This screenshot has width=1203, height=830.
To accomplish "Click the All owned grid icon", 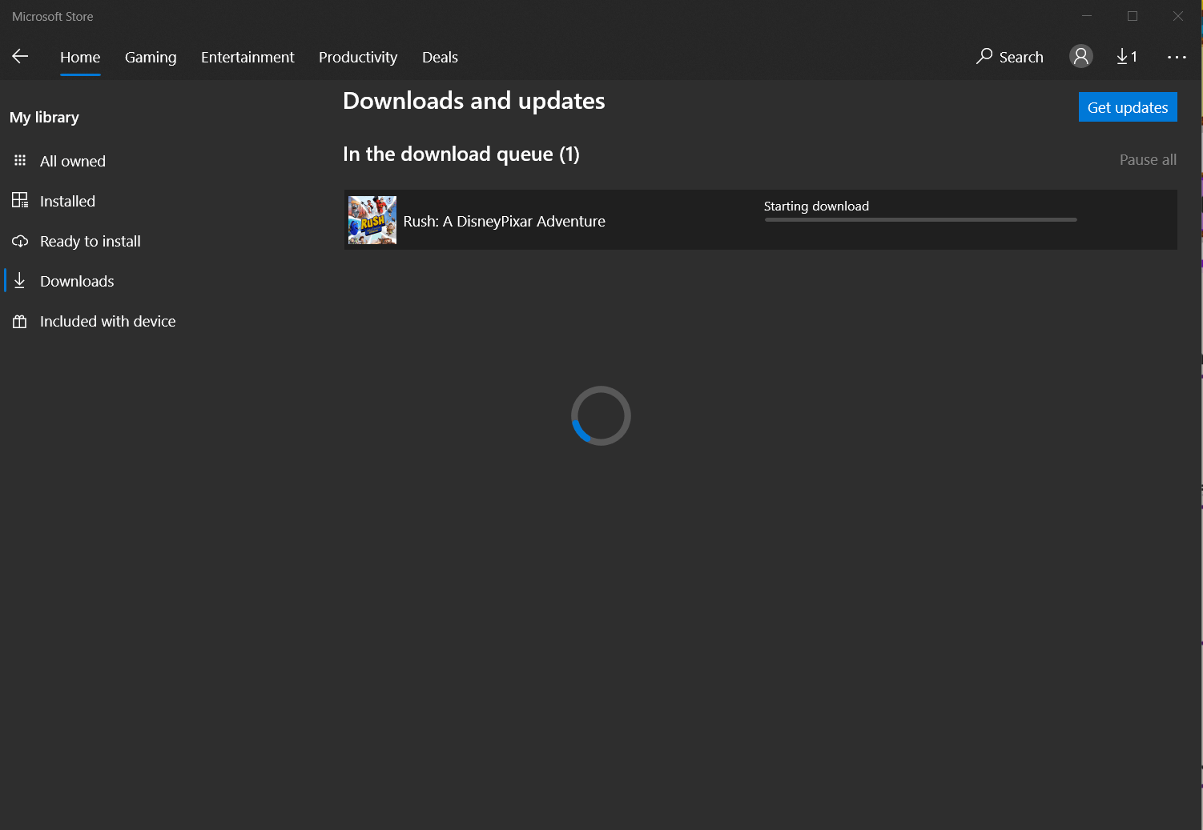I will (x=20, y=161).
